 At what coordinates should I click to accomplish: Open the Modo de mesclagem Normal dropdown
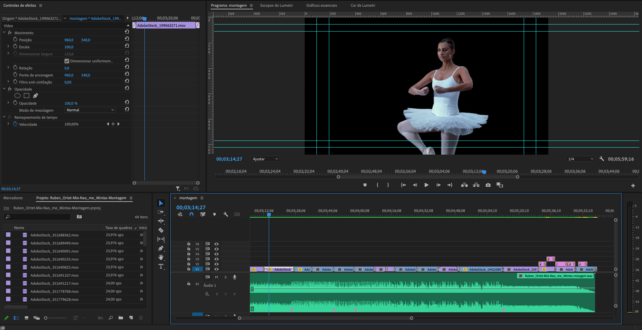tap(90, 110)
